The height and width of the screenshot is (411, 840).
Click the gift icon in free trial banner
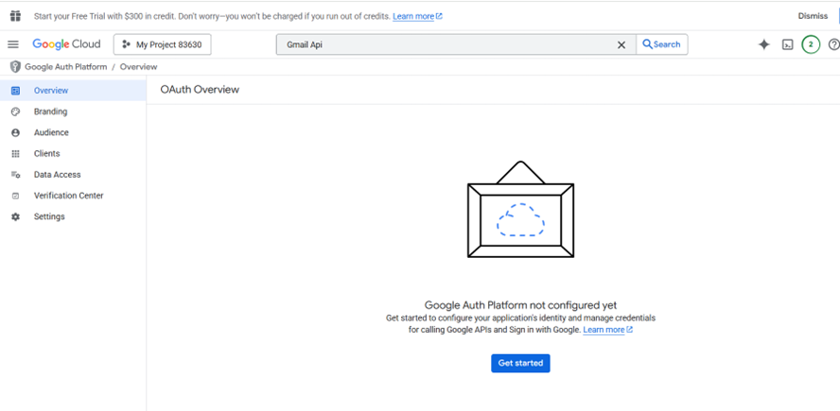coord(15,15)
